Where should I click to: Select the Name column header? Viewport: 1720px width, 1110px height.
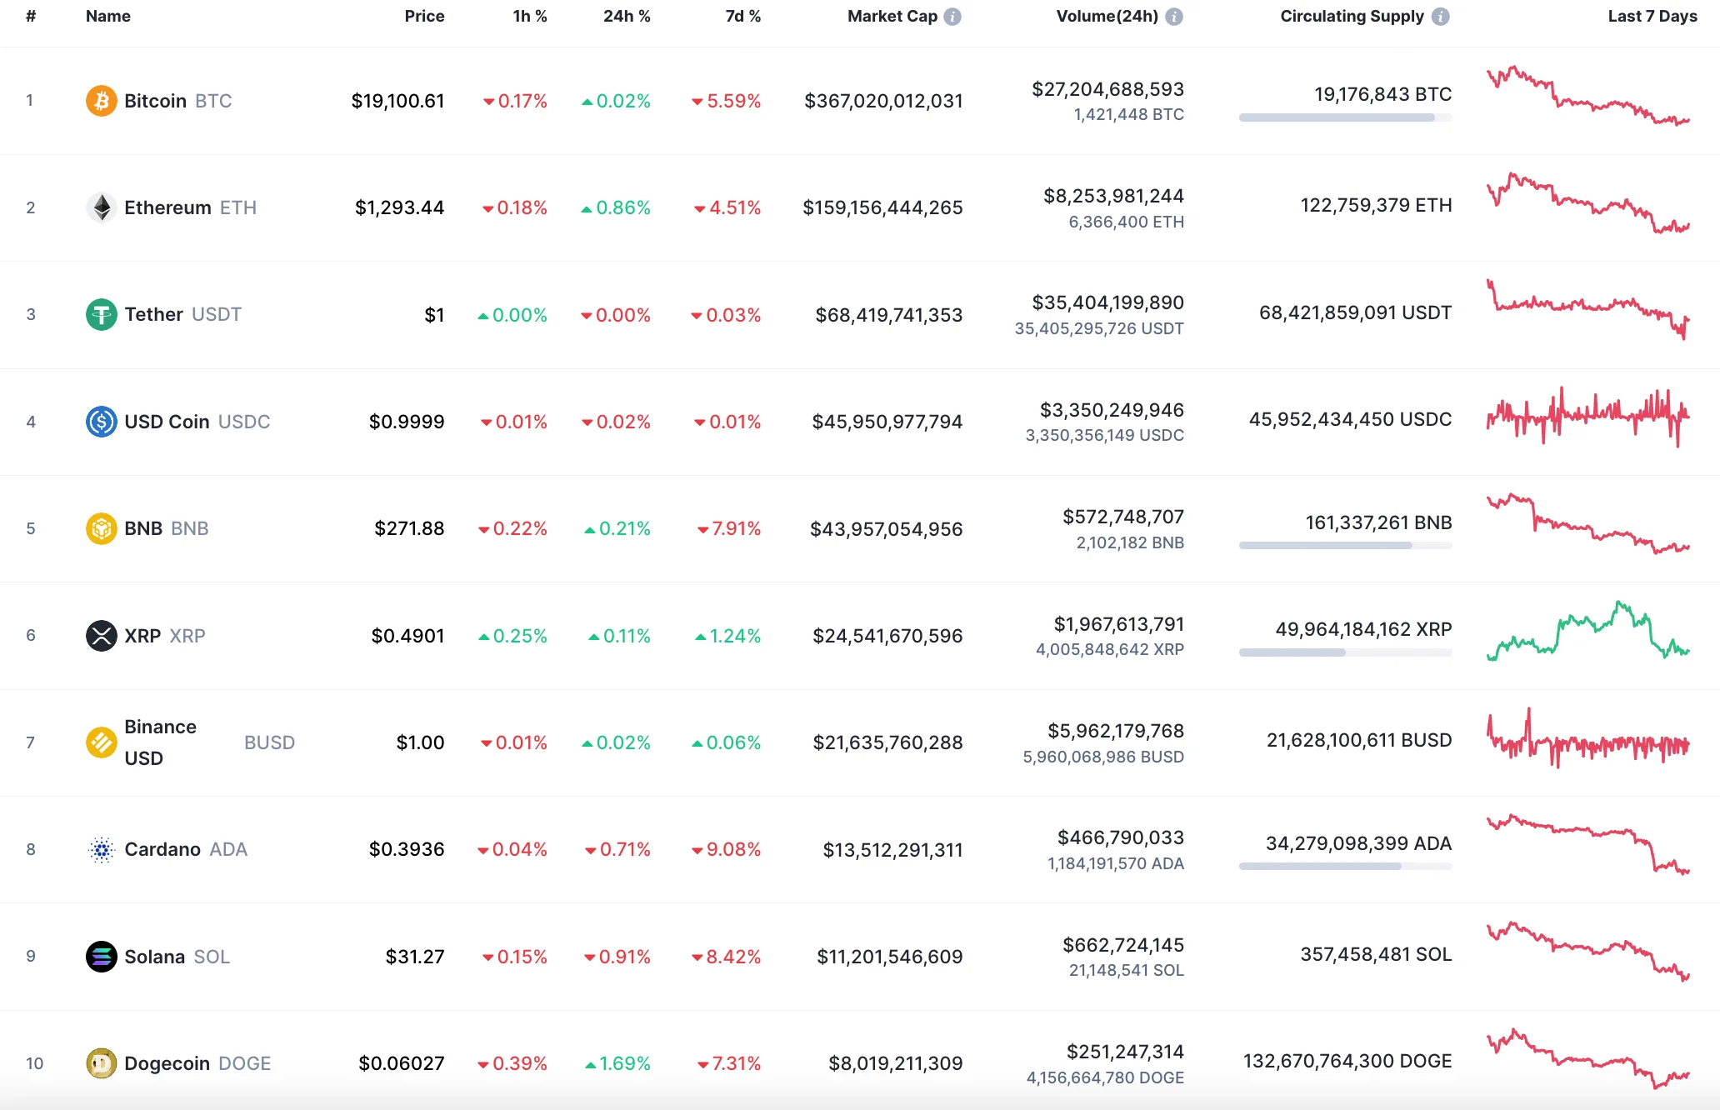[107, 15]
